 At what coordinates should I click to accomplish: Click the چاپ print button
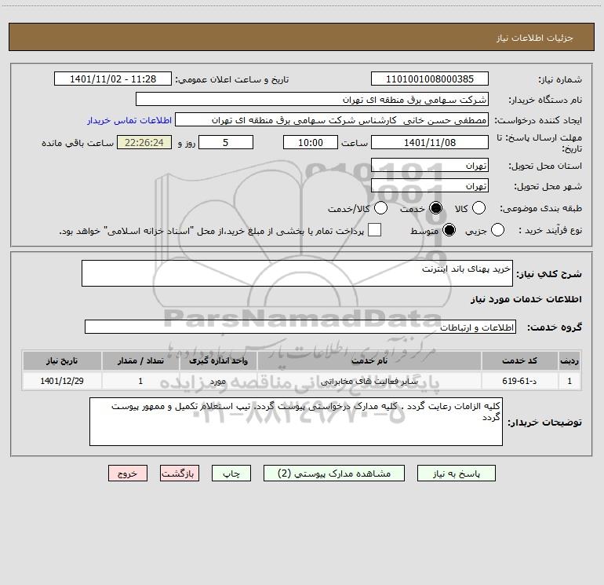[231, 473]
